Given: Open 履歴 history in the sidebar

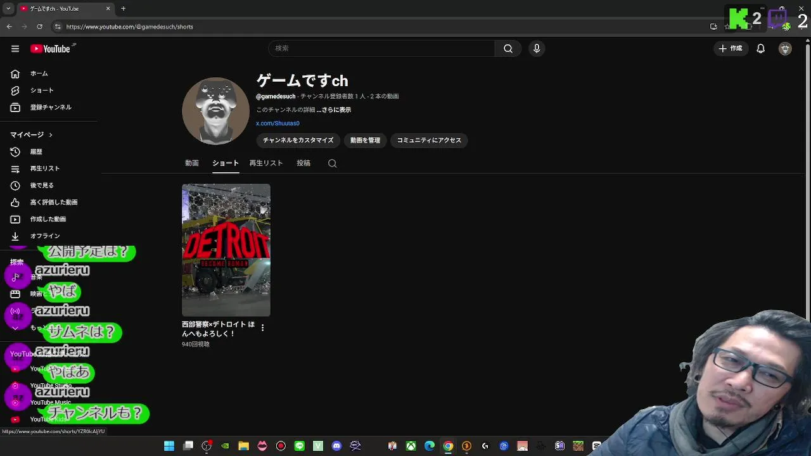Looking at the screenshot, I should click(36, 152).
